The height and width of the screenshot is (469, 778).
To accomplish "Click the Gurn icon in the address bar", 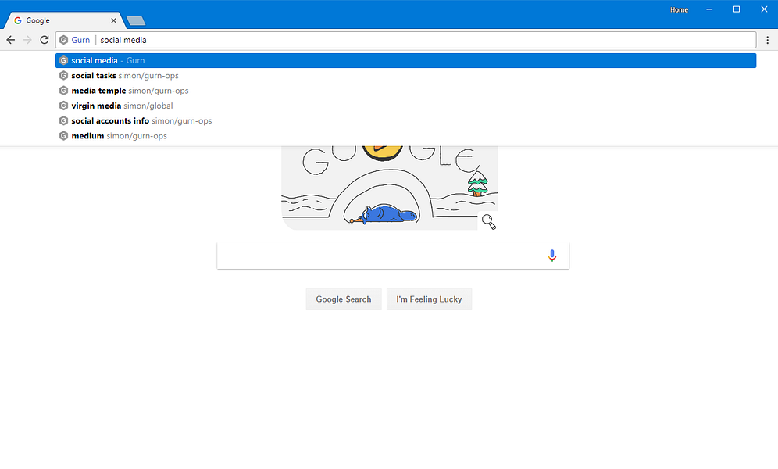I will click(x=63, y=40).
